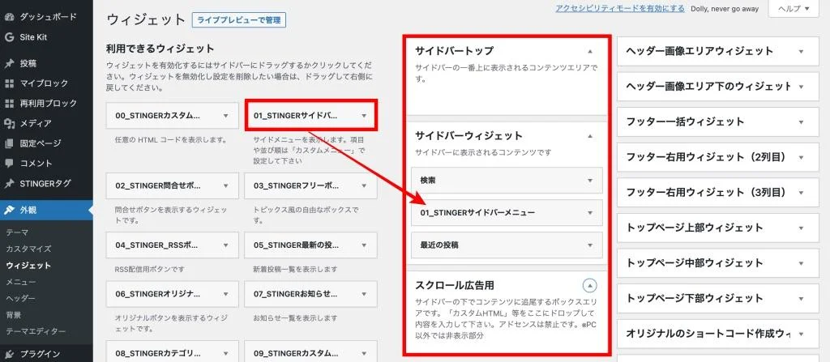830x362 pixels.
Task: Click the 外観 menu label
Action: [x=28, y=210]
